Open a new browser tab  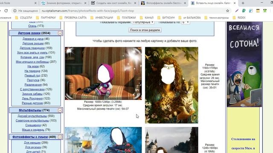tap(243, 3)
